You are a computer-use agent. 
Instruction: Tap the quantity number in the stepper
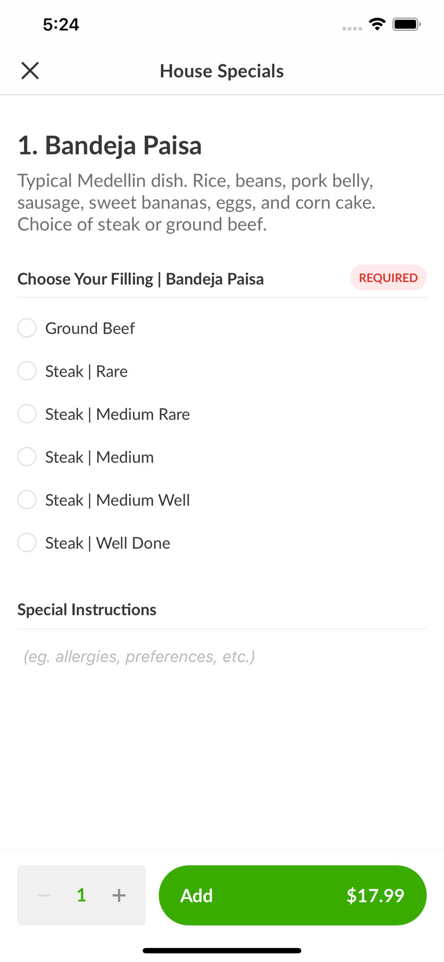pos(82,895)
